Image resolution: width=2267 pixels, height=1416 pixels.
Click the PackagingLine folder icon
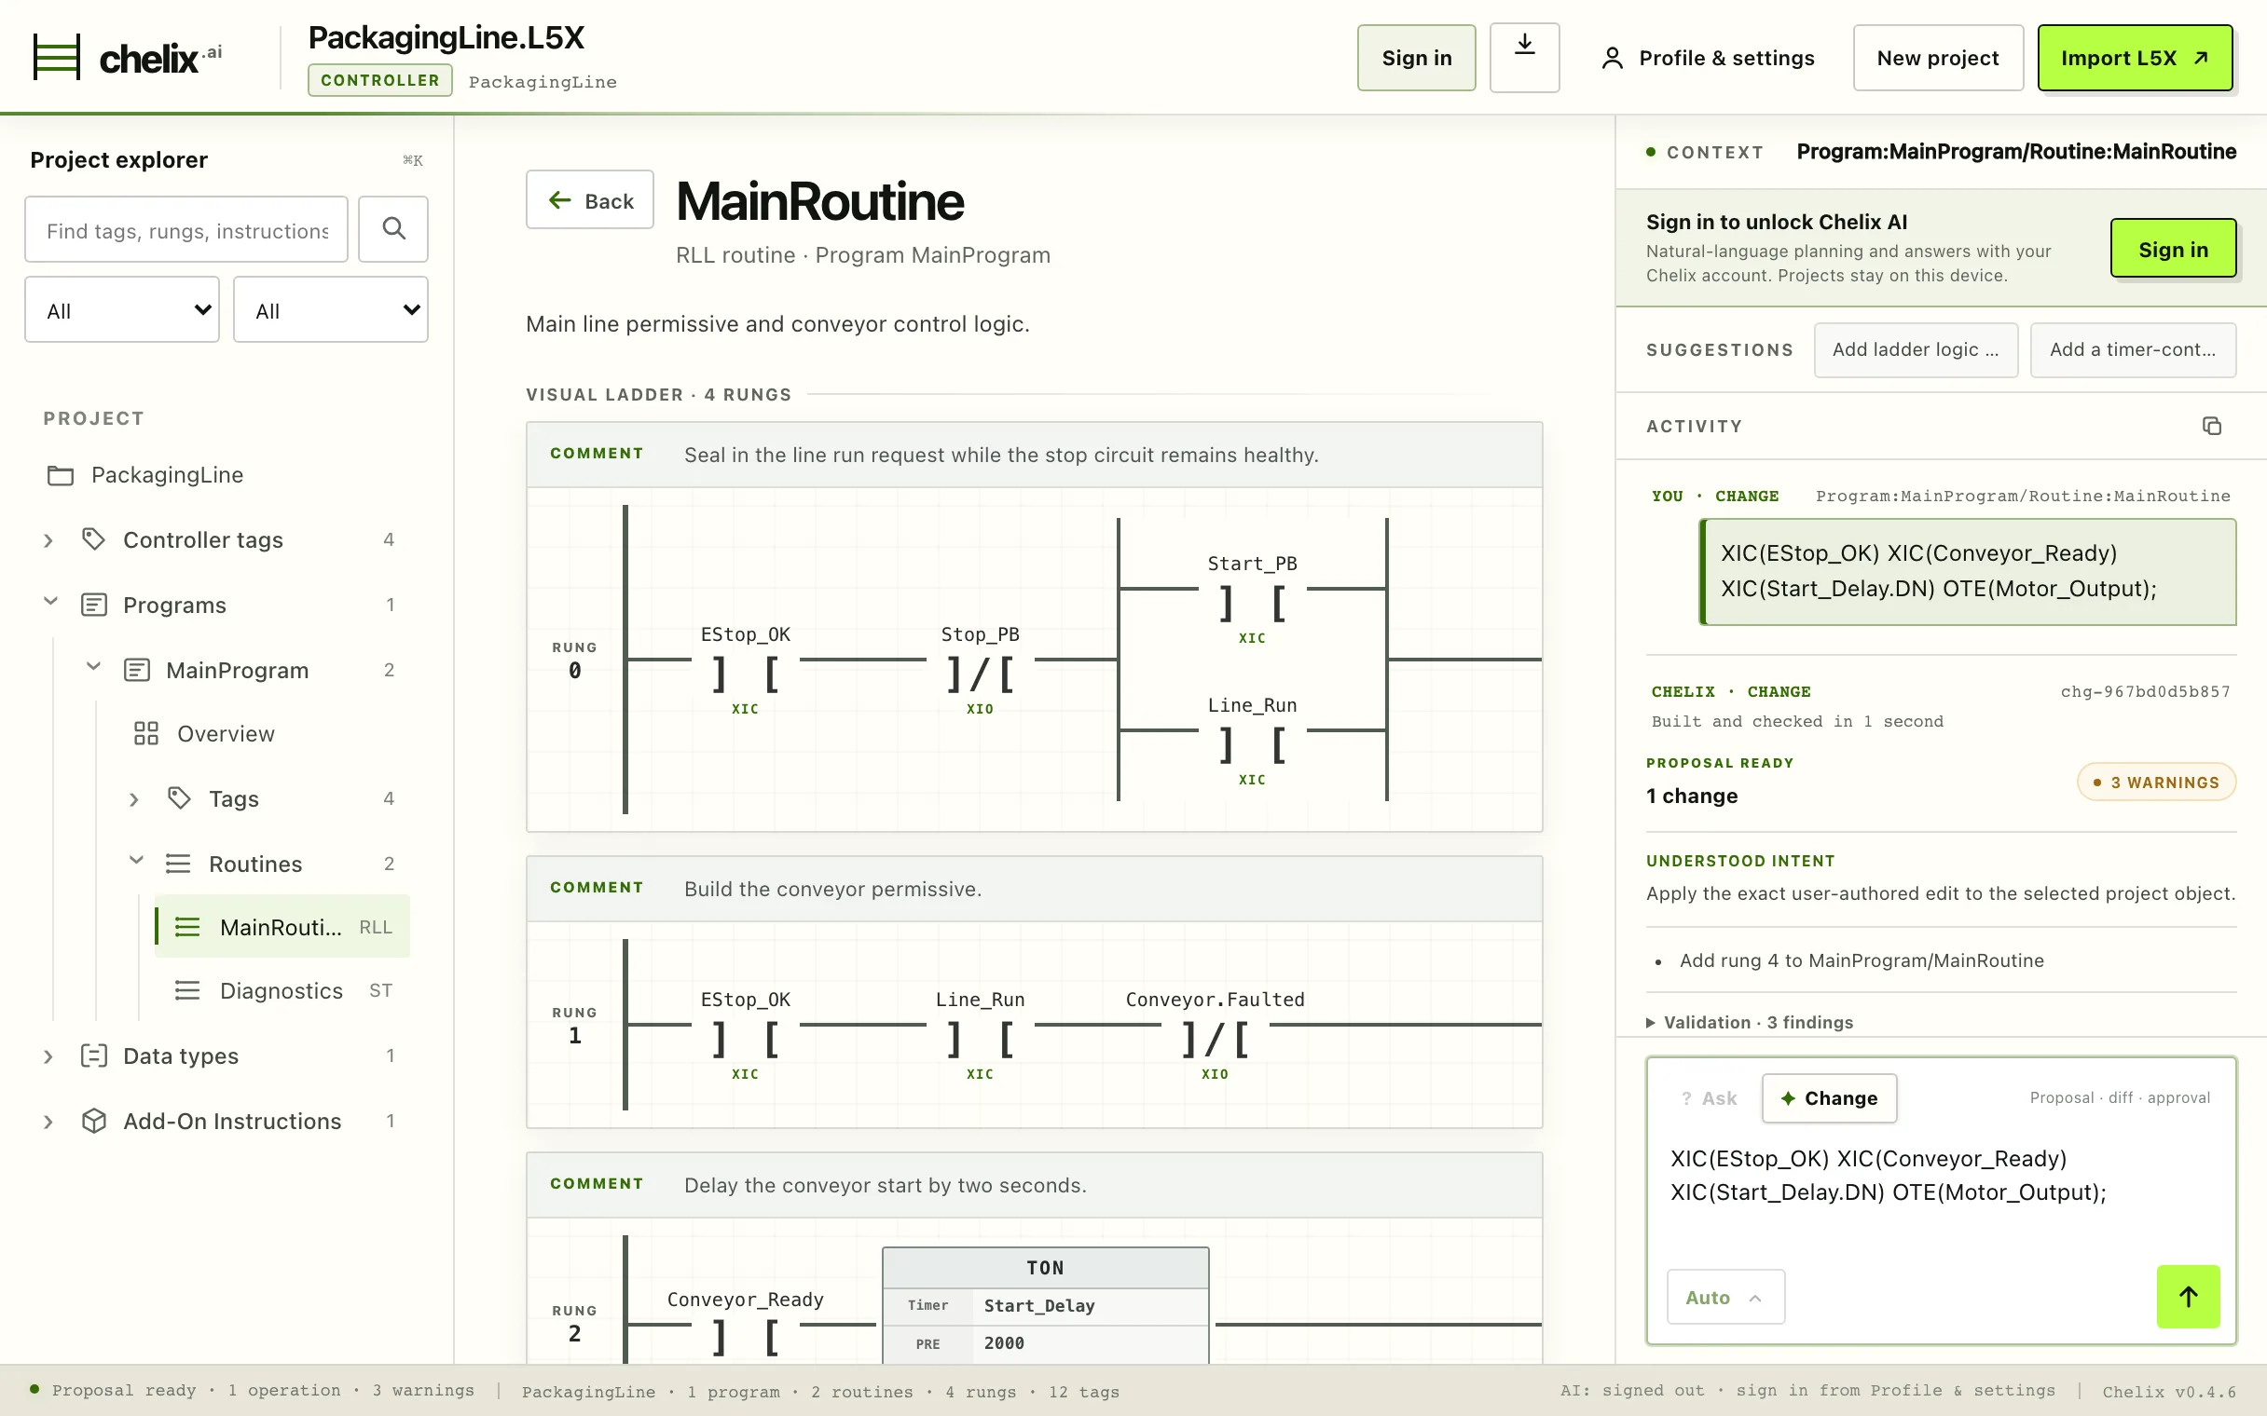pos(61,475)
